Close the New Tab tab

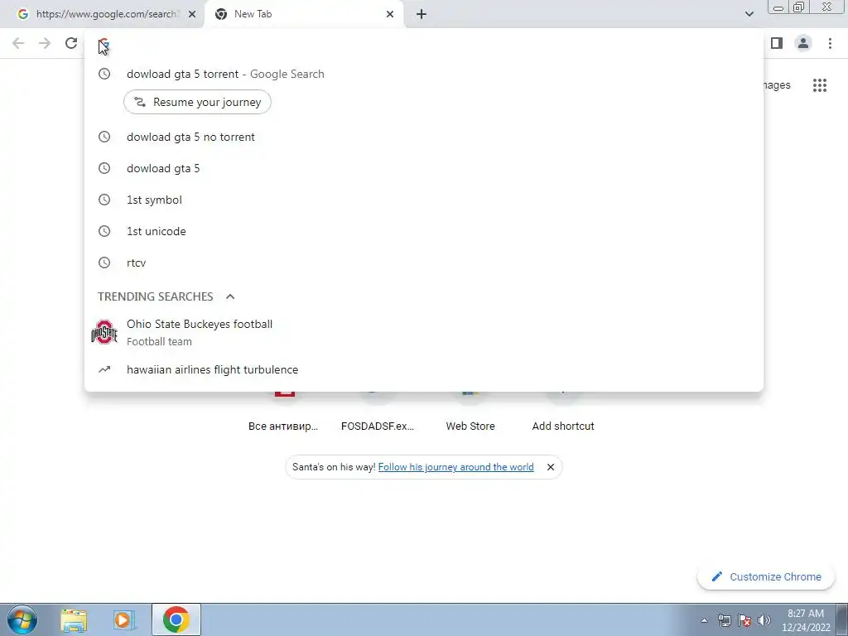click(390, 14)
